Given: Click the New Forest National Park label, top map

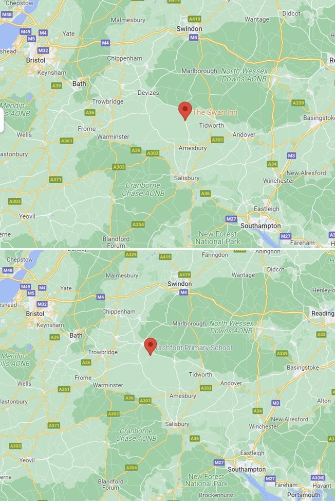Looking at the screenshot, I should point(218,238).
